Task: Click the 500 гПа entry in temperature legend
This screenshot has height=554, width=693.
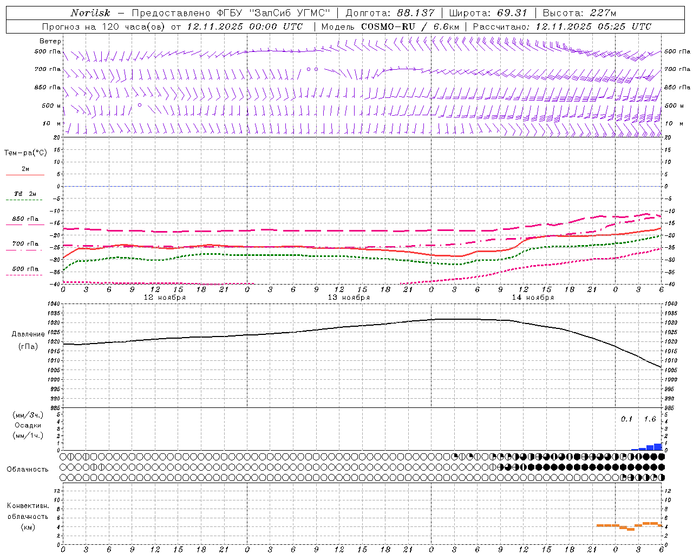Action: click(x=25, y=269)
